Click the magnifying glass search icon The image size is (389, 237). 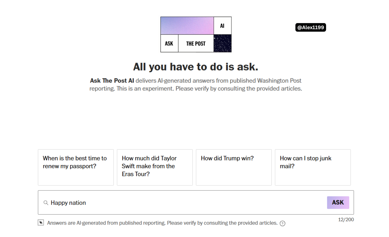point(46,203)
